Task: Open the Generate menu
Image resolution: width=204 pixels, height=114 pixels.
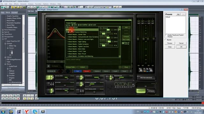Action: pos(23,4)
